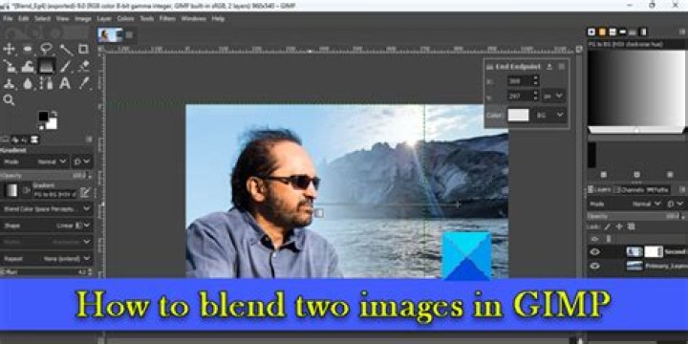Image resolution: width=688 pixels, height=344 pixels.
Task: Open the tool options tab menu icon
Action: pyautogui.click(x=89, y=140)
